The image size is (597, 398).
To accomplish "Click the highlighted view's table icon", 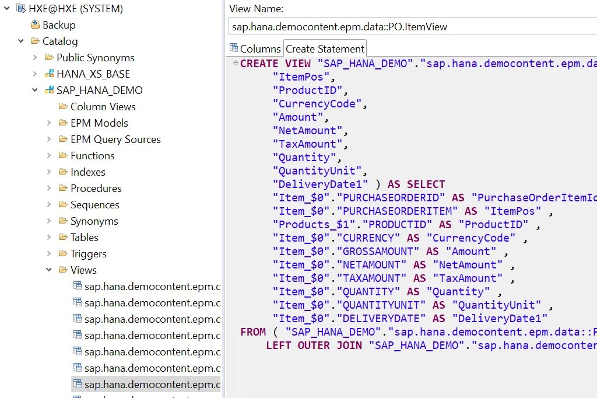I will (x=77, y=385).
